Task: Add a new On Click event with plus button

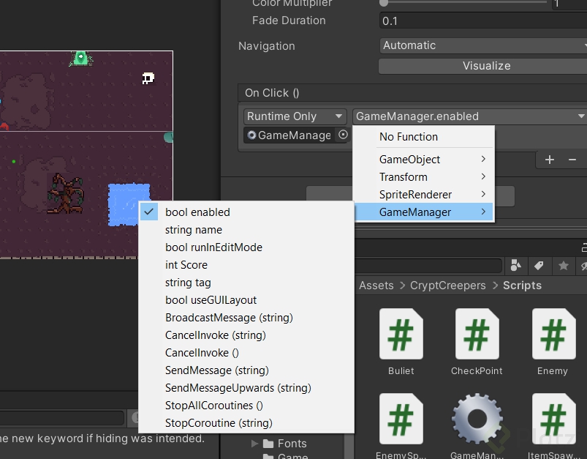Action: (549, 159)
